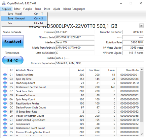Click the Padrão field ACS-2
The height and width of the screenshot is (138, 146).
click(100, 58)
